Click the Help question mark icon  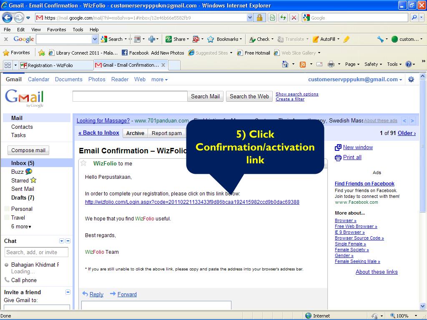coord(409,64)
